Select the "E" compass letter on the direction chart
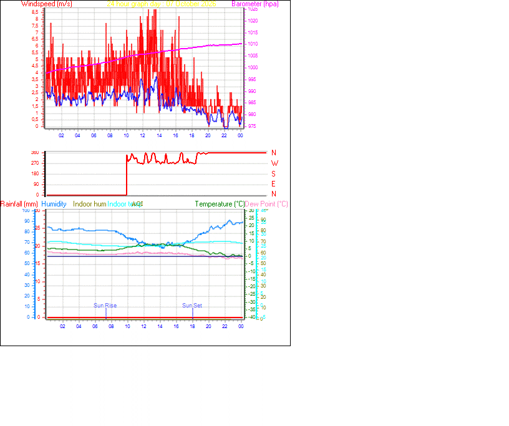 (273, 184)
